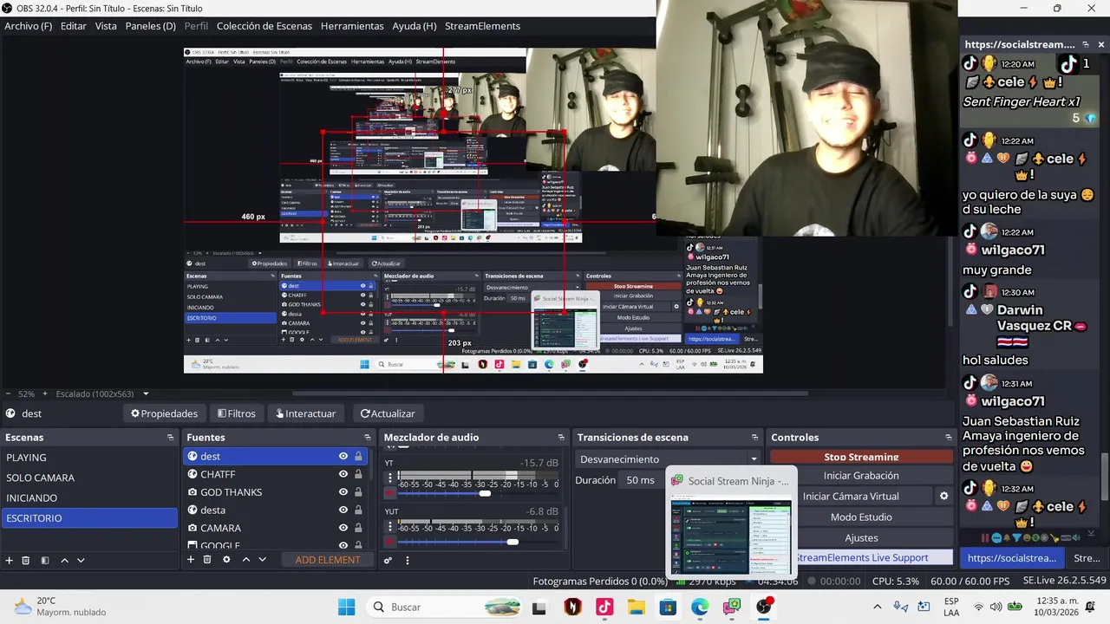
Task: Open Filtros for selected source
Action: pyautogui.click(x=236, y=413)
